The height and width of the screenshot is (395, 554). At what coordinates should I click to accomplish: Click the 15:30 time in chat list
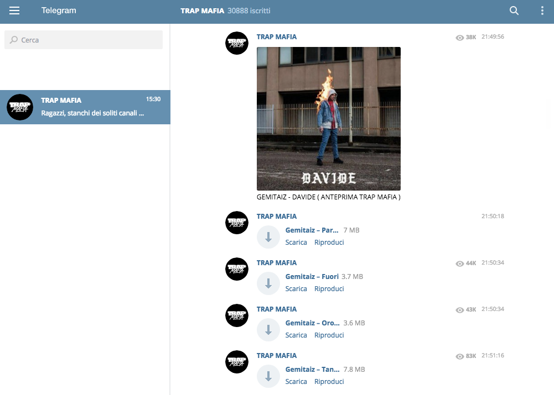[x=153, y=99]
